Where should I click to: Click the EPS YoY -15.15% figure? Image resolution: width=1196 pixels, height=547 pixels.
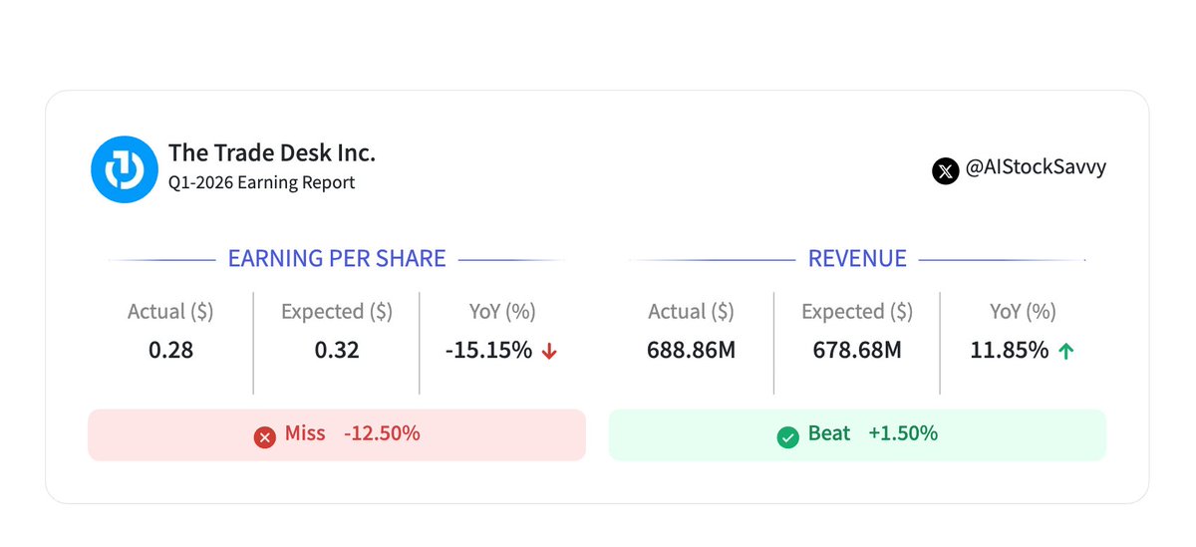tap(487, 351)
